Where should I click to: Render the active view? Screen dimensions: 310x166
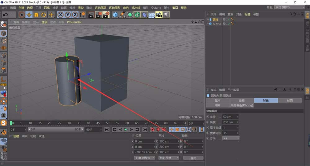91,15
